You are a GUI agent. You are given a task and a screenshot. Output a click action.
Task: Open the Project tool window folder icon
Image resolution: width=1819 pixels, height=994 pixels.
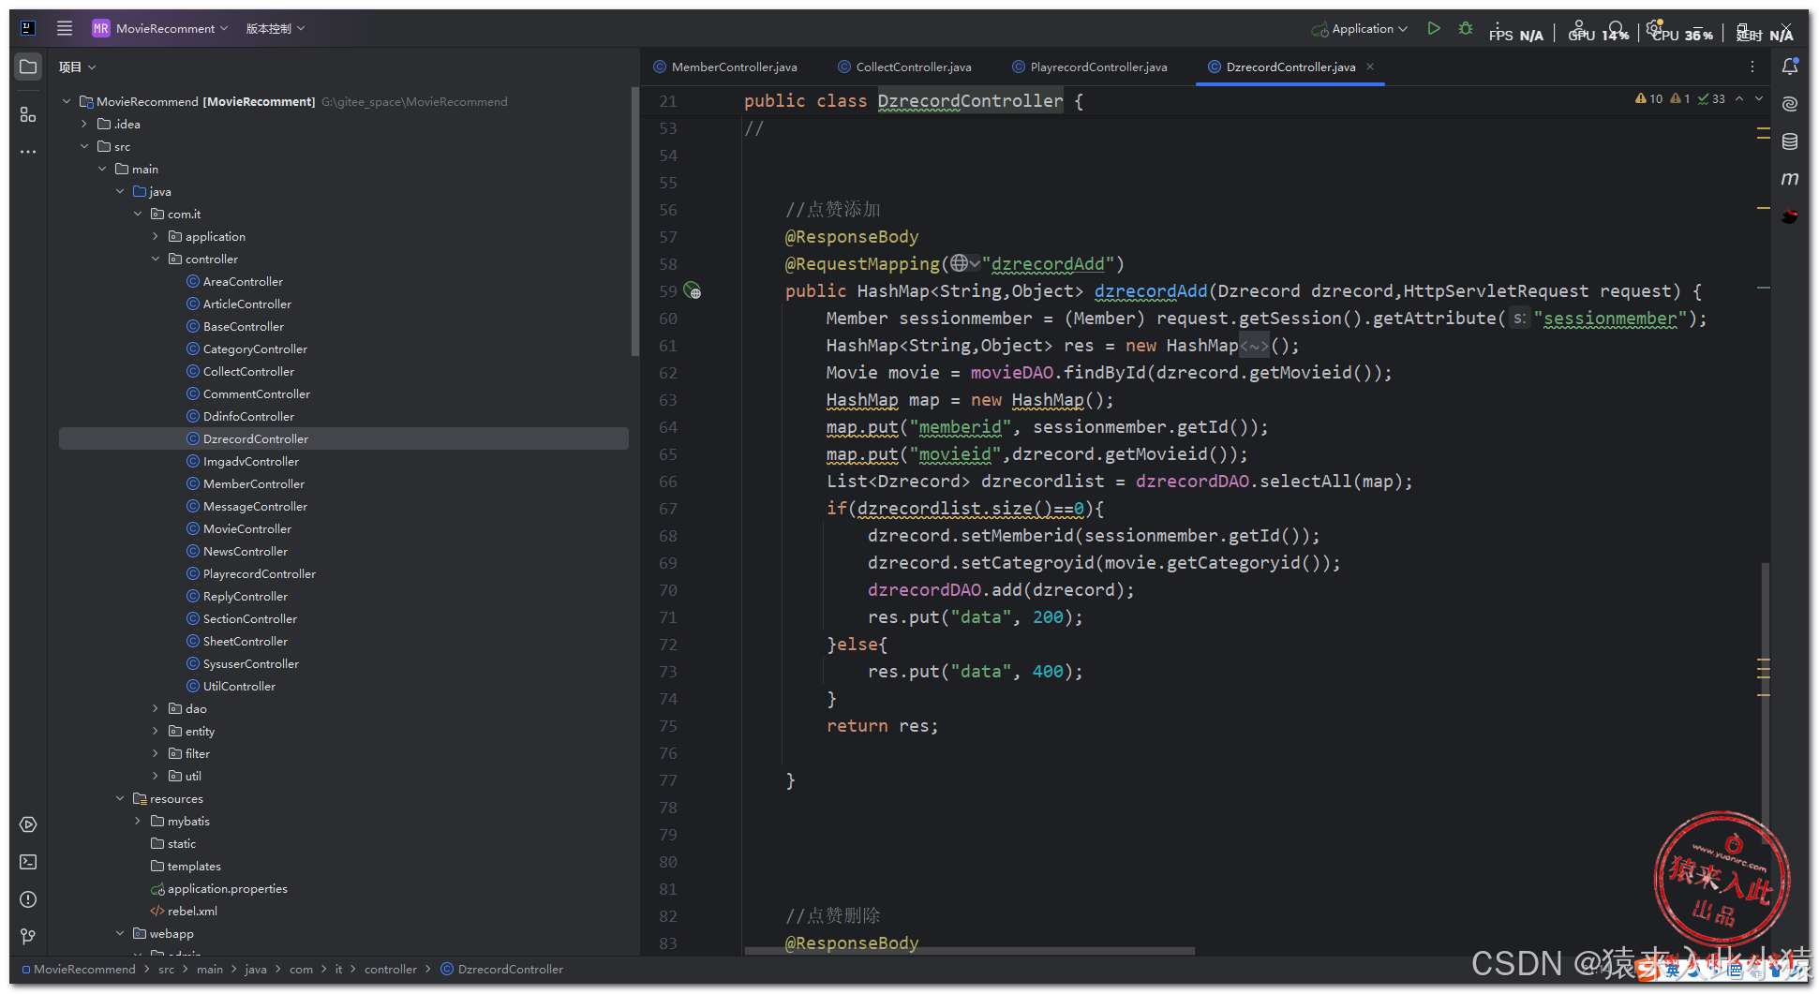pos(28,67)
